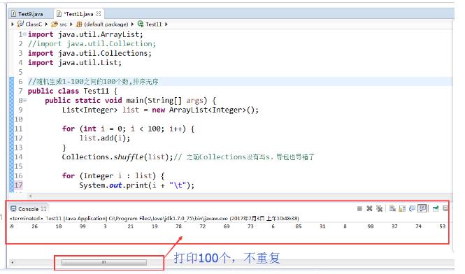
Task: Click the Console monitor icon on the tab
Action: click(13, 209)
